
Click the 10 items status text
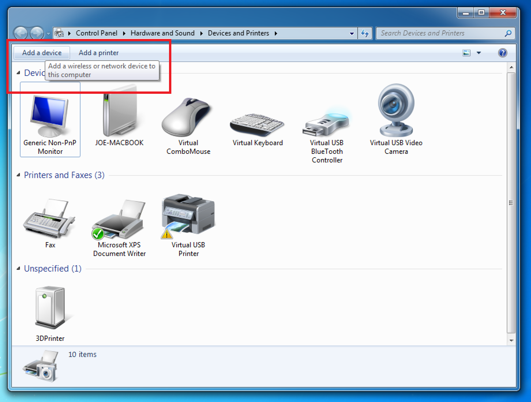[x=82, y=354]
